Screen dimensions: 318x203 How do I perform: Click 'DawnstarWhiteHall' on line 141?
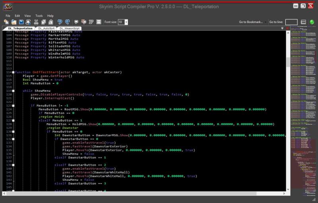coord(111,172)
